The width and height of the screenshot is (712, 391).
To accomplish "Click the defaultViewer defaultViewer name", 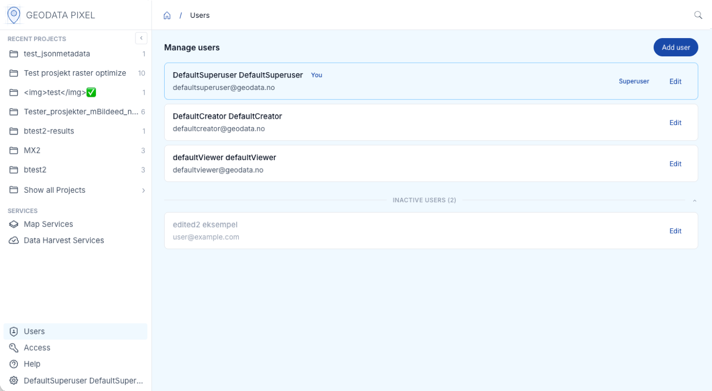I will pos(224,158).
